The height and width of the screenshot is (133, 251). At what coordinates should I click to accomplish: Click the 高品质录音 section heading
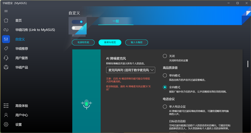tap(170, 68)
